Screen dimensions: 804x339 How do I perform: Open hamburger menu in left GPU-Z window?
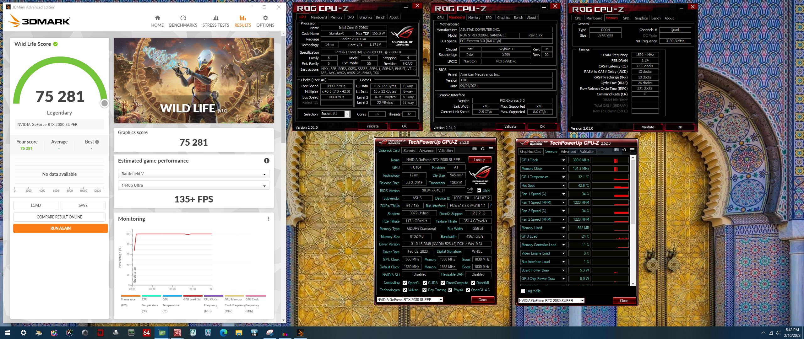[x=491, y=149]
